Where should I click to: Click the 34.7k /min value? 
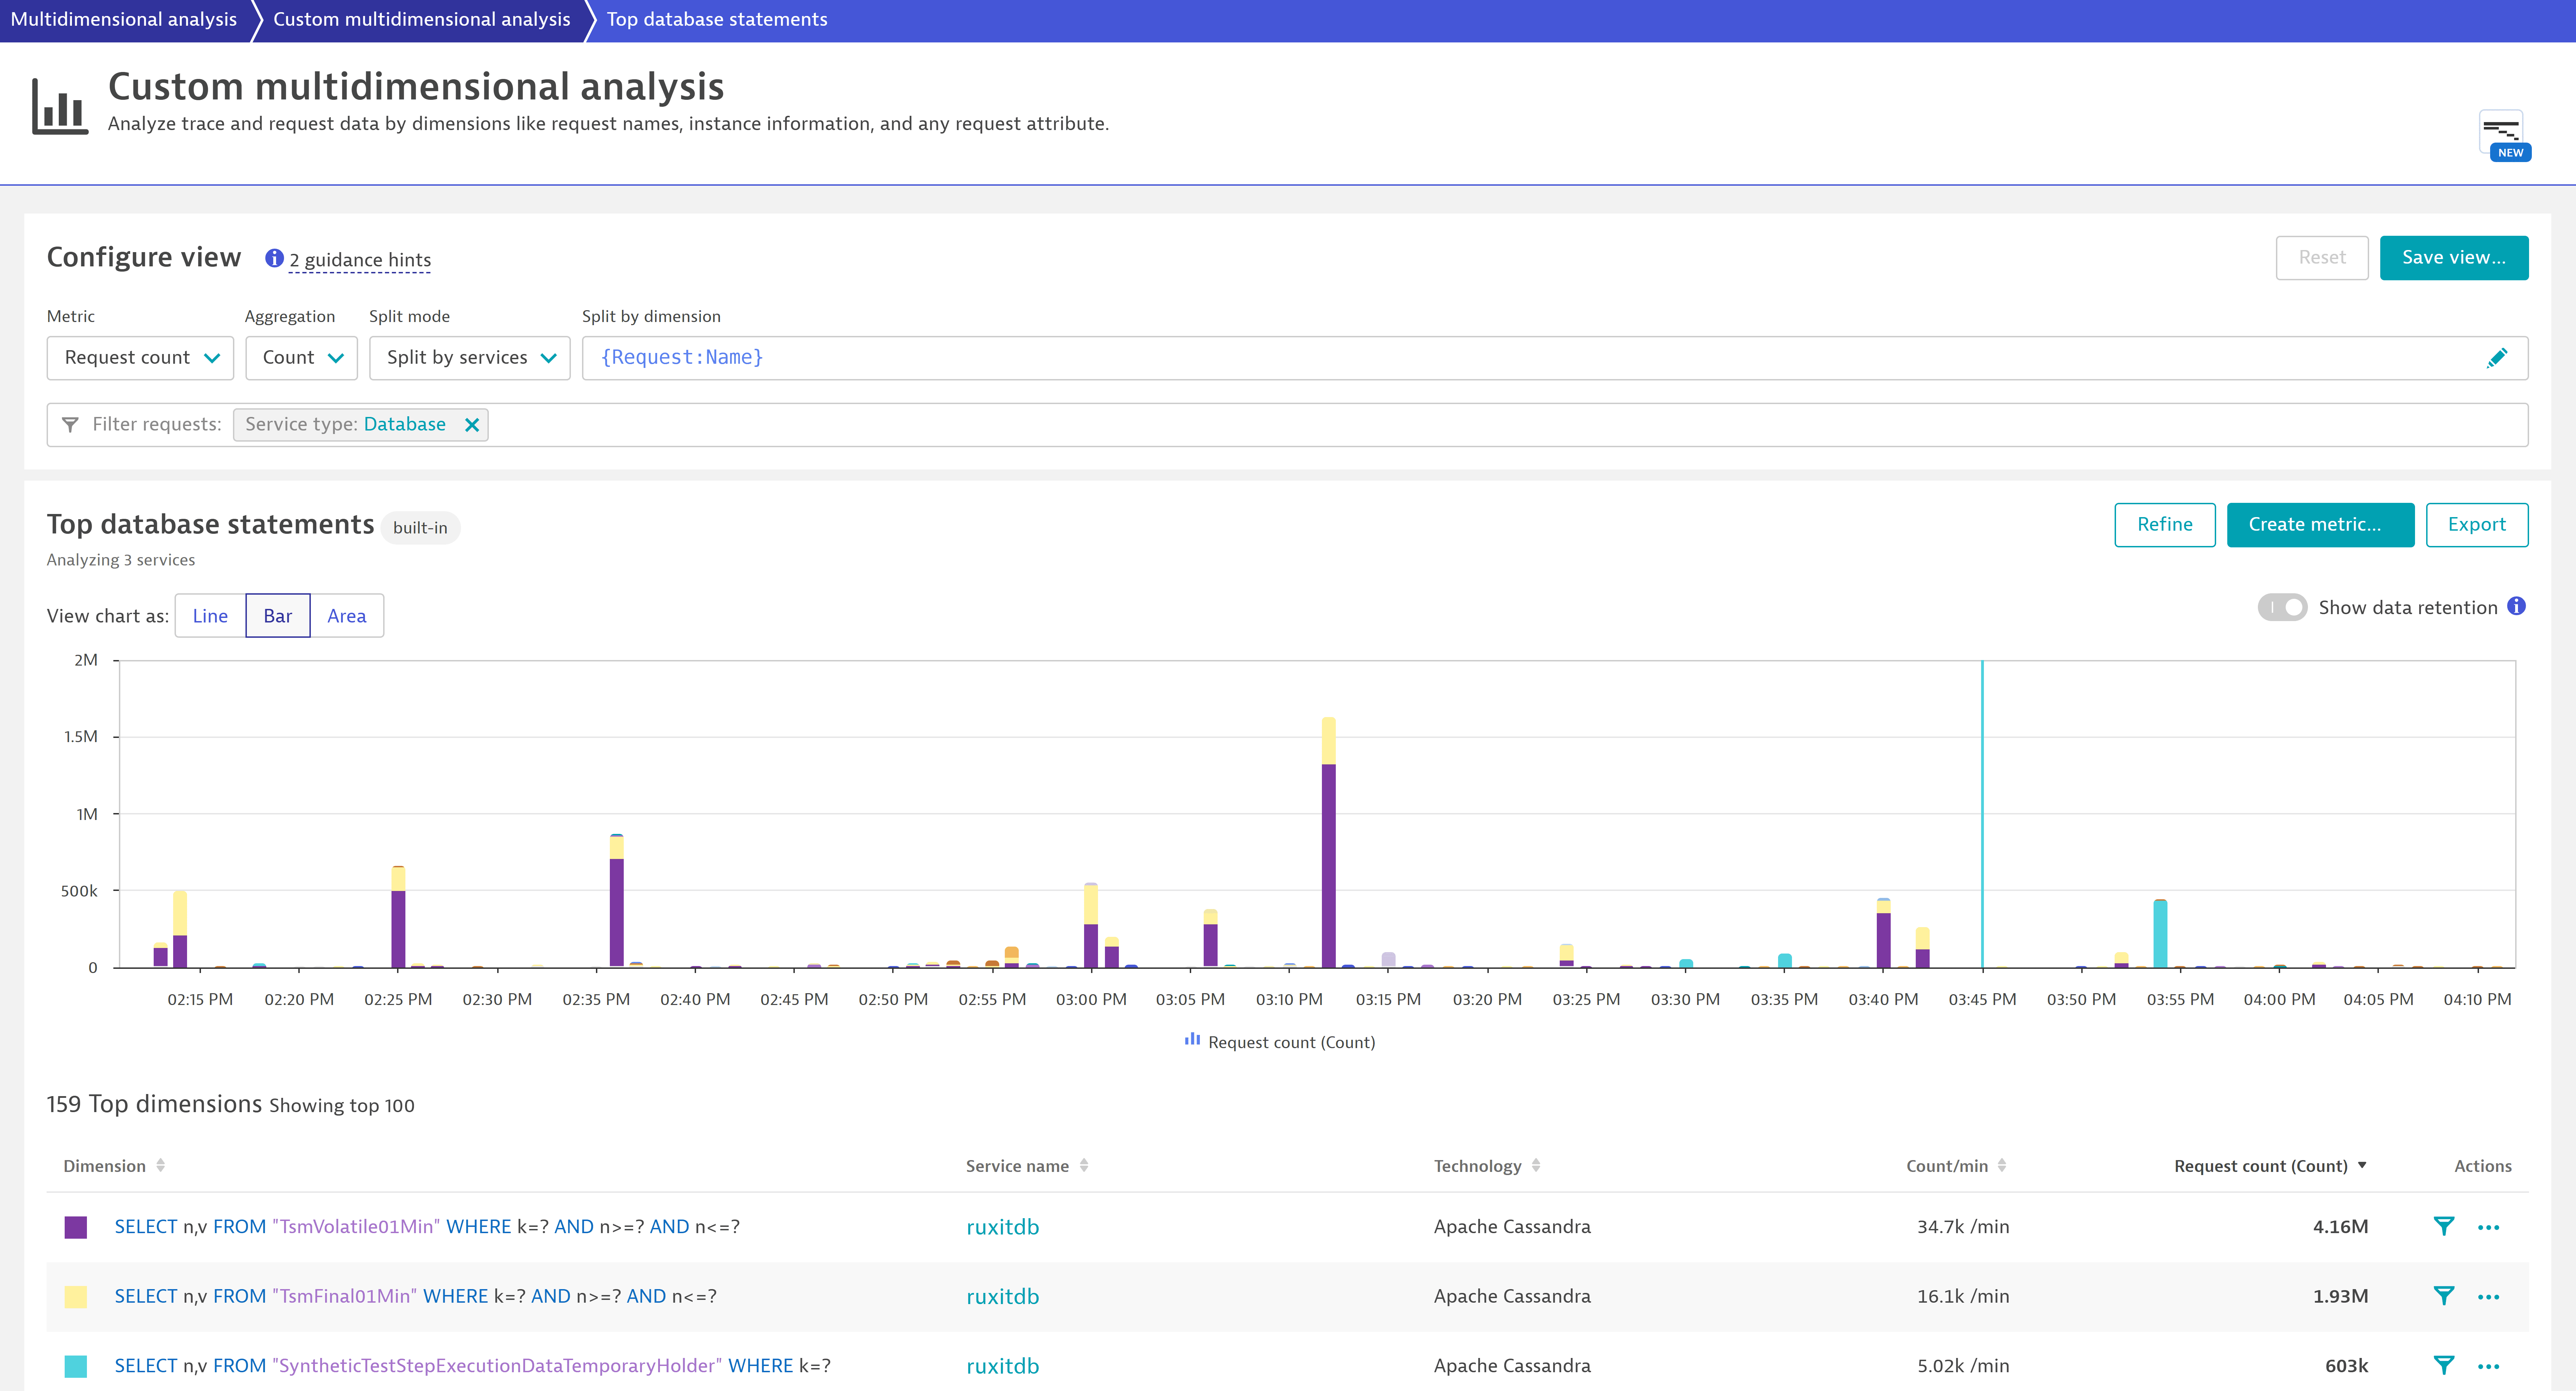coord(1963,1227)
